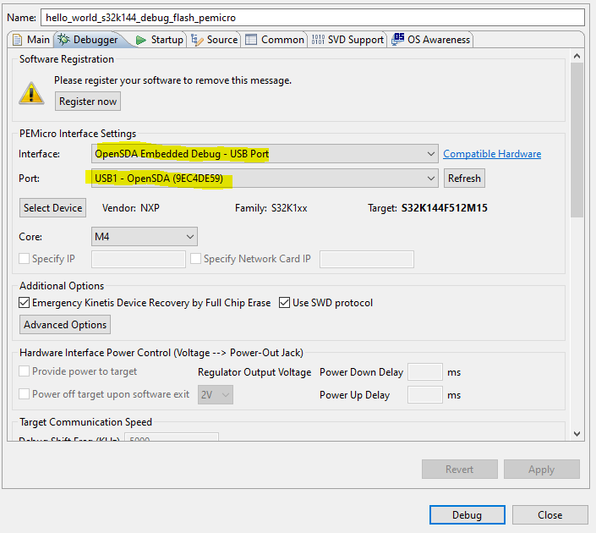This screenshot has width=596, height=533.
Task: Click the OS Awareness tab icon
Action: (x=397, y=39)
